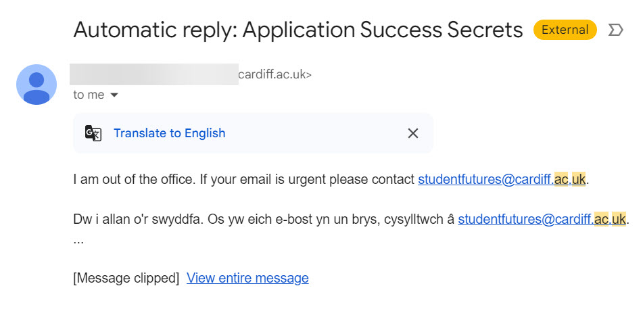This screenshot has width=643, height=309.
Task: Dismiss the Translate to English bar
Action: click(413, 133)
